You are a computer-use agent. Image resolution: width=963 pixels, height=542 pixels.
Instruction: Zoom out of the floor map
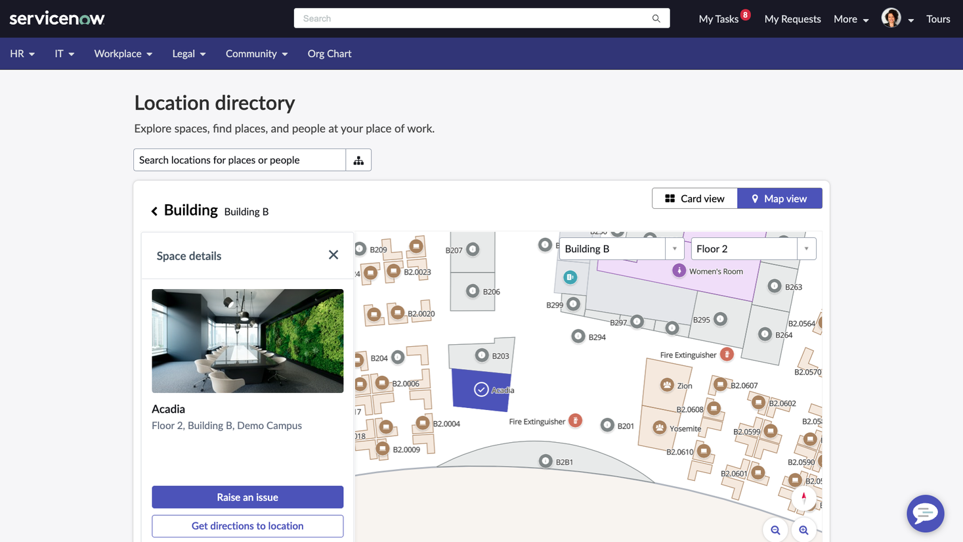(775, 530)
